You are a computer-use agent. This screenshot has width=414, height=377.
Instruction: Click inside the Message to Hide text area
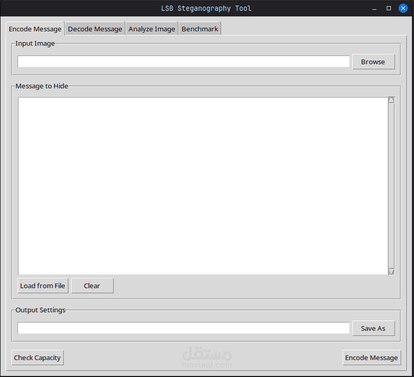tap(203, 186)
